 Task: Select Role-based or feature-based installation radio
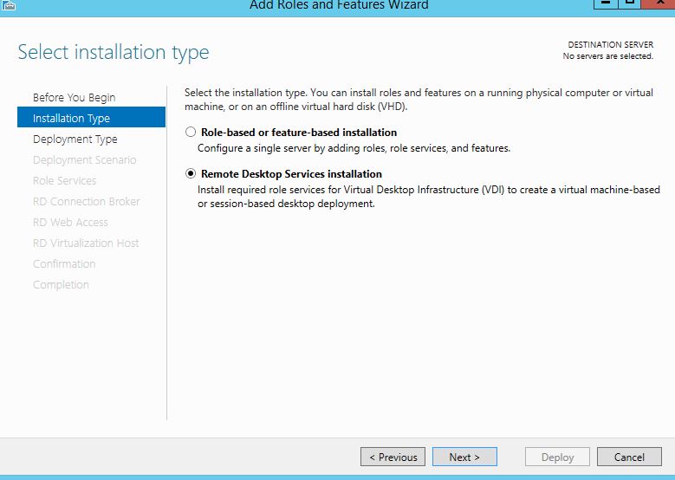click(191, 133)
